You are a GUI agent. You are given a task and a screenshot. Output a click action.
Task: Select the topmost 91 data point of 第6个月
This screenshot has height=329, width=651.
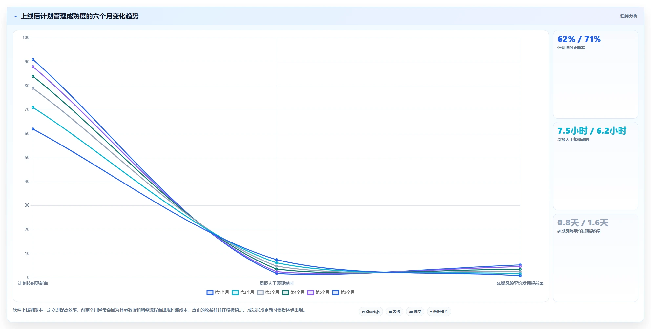[x=33, y=60]
